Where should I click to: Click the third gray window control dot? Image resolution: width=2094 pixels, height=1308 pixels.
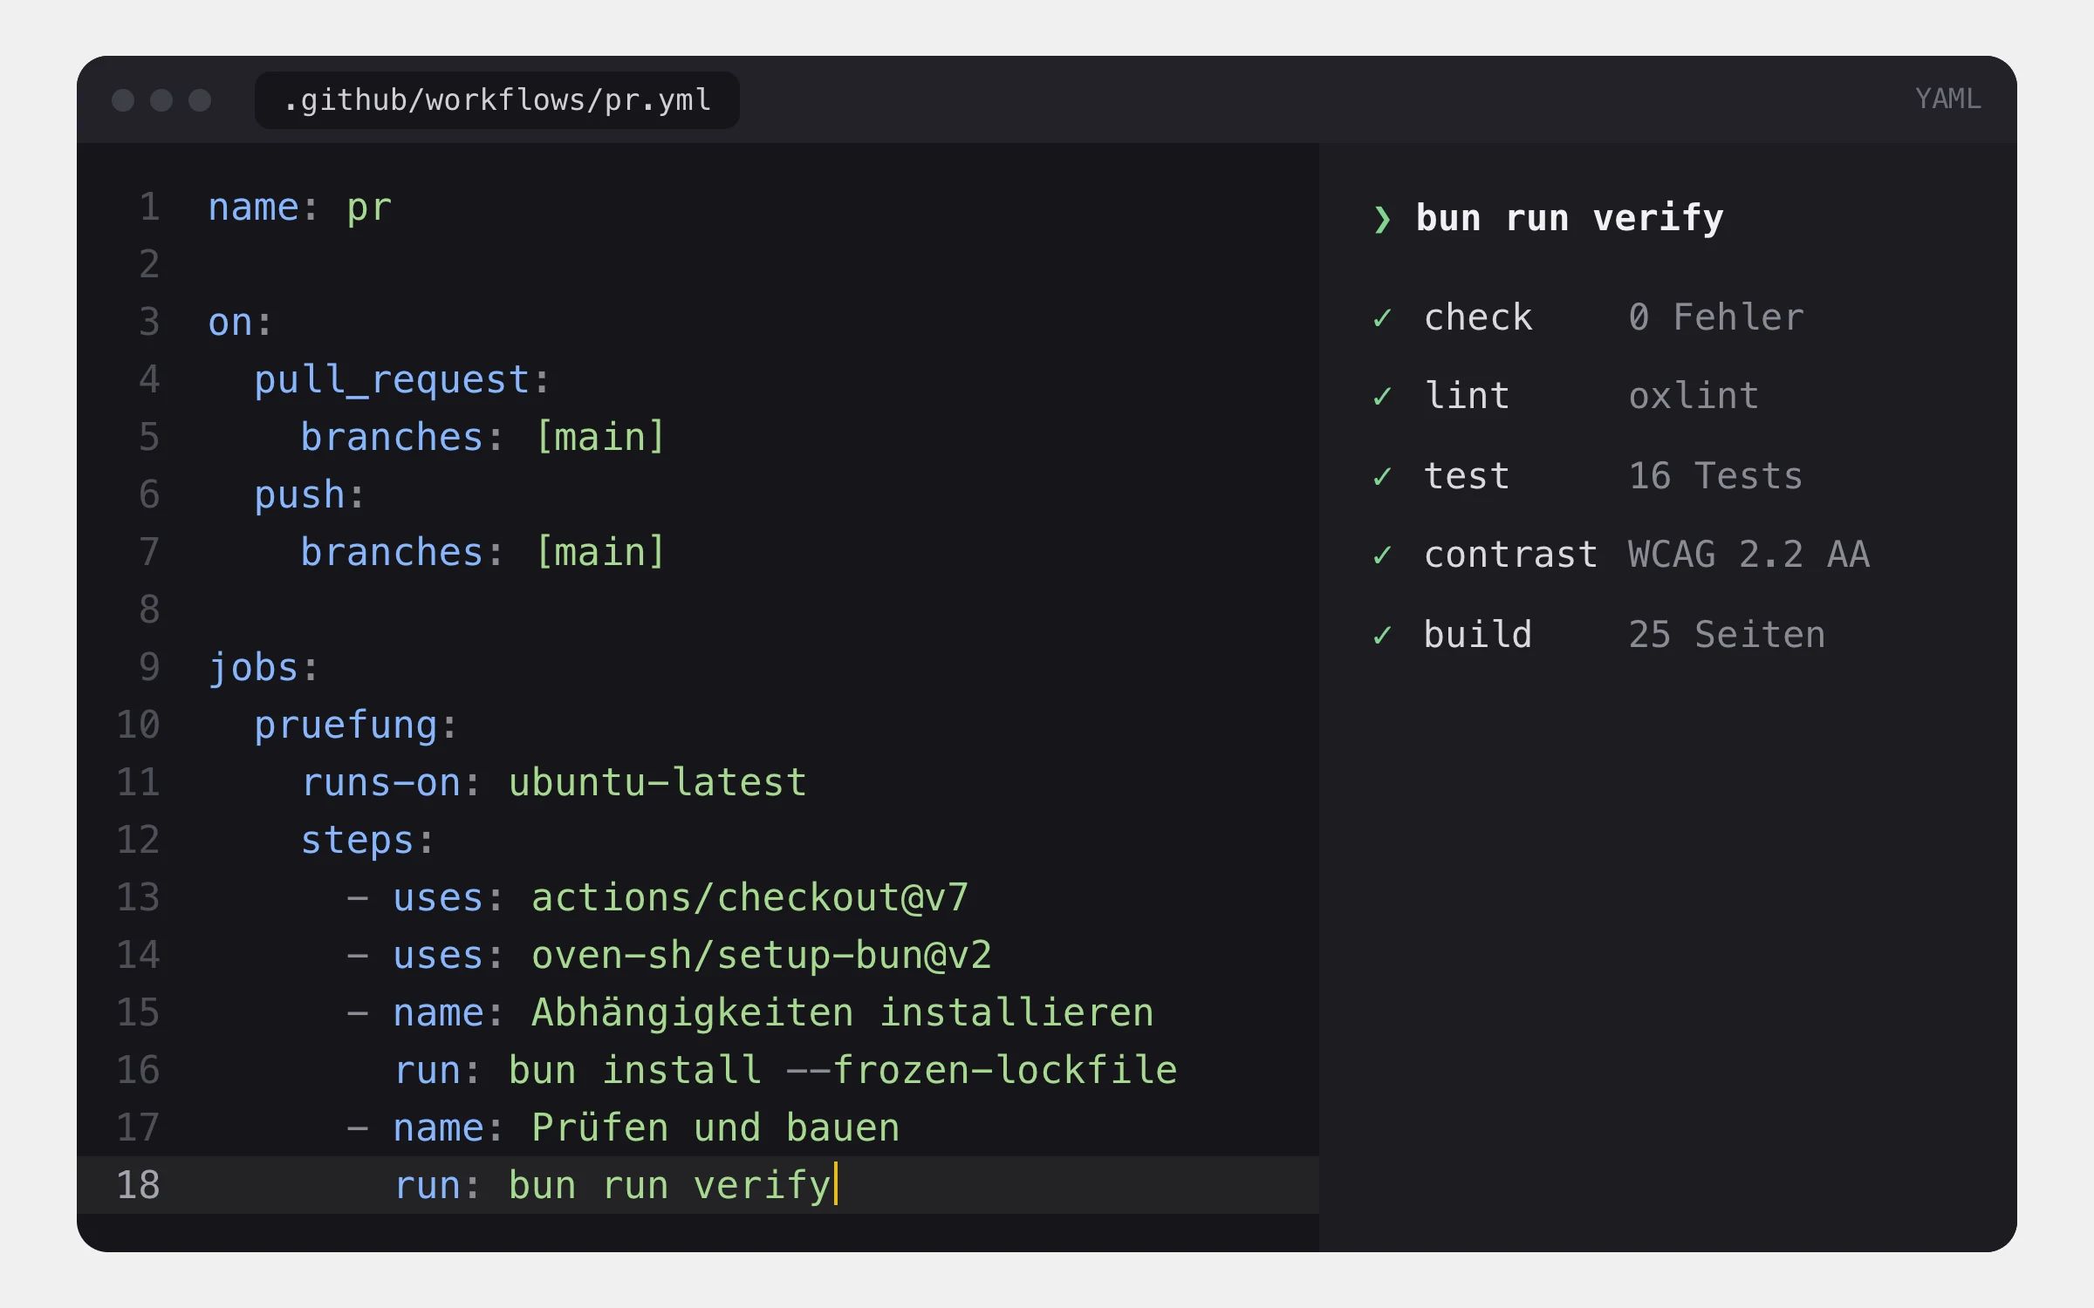coord(200,100)
